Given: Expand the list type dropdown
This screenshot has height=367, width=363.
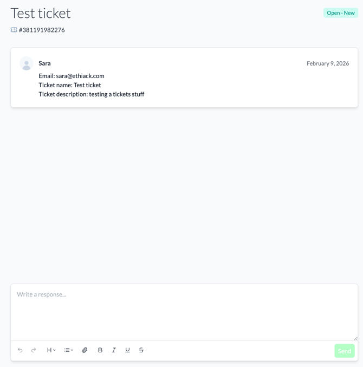Looking at the screenshot, I should (x=69, y=350).
